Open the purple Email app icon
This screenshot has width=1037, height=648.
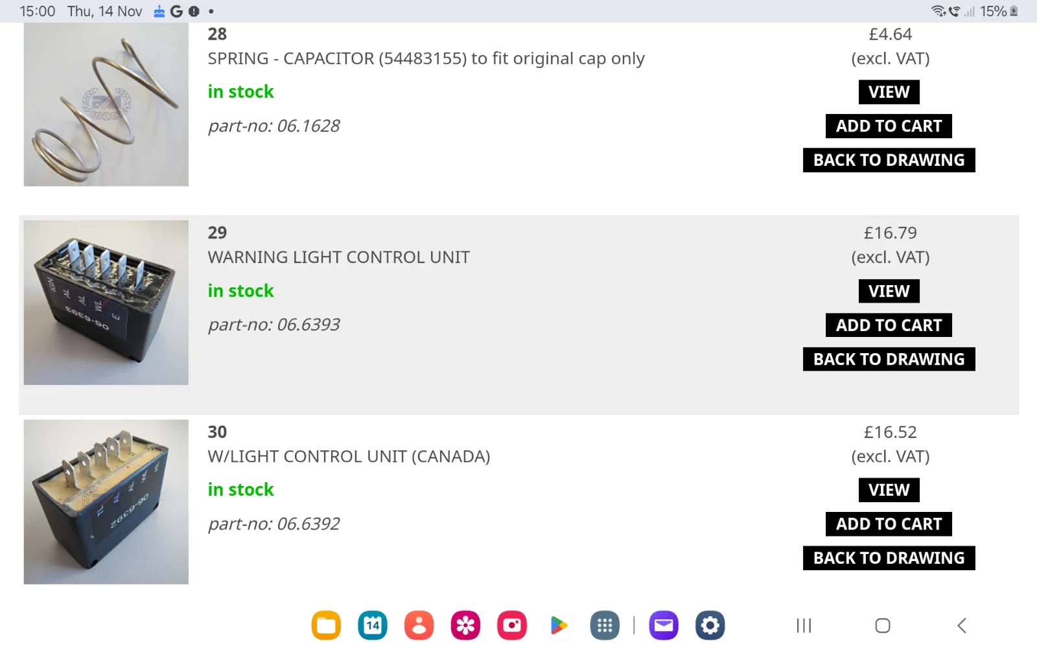coord(664,625)
